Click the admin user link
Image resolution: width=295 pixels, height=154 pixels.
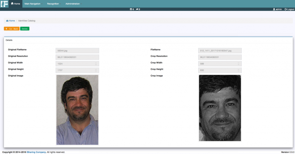(277, 9)
